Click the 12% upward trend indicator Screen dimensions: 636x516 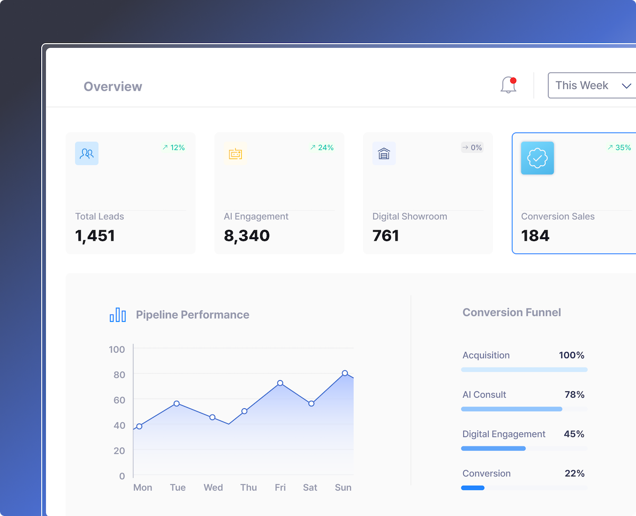(173, 148)
